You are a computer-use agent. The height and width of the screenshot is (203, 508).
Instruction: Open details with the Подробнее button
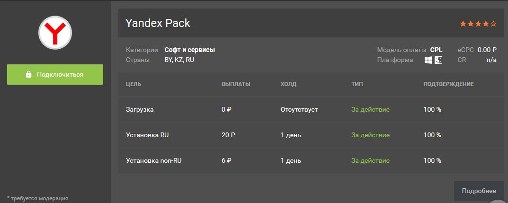(479, 191)
